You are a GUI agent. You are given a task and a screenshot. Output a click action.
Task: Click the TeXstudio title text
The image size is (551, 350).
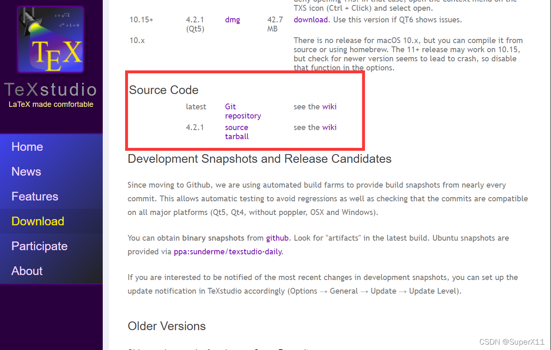coord(51,89)
